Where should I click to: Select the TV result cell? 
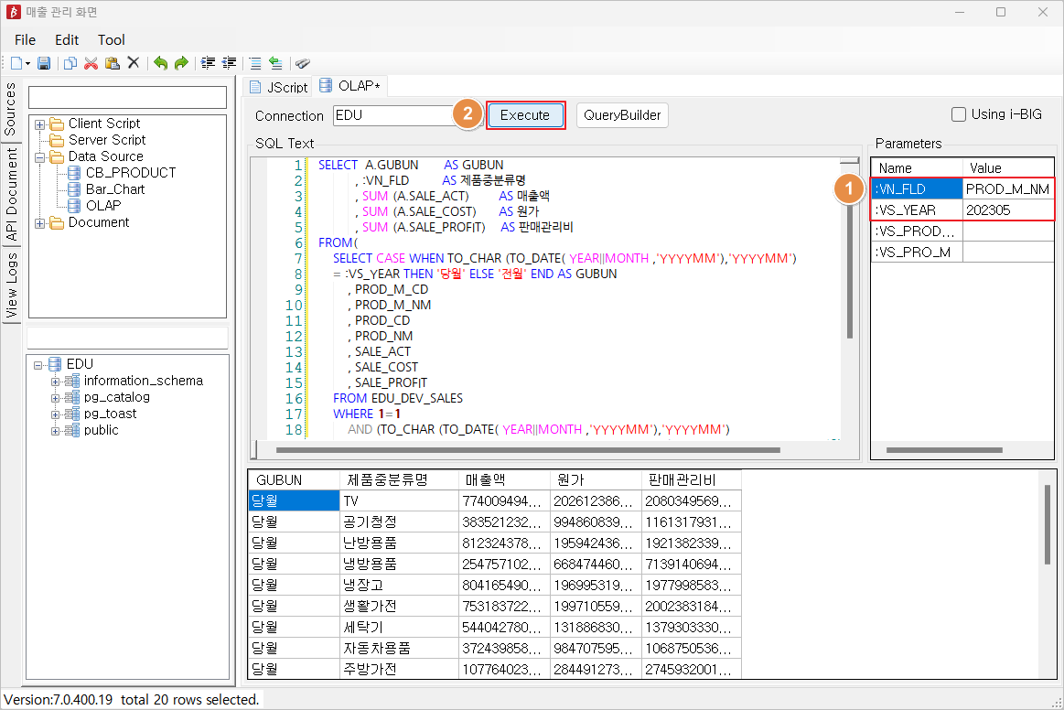coord(399,501)
